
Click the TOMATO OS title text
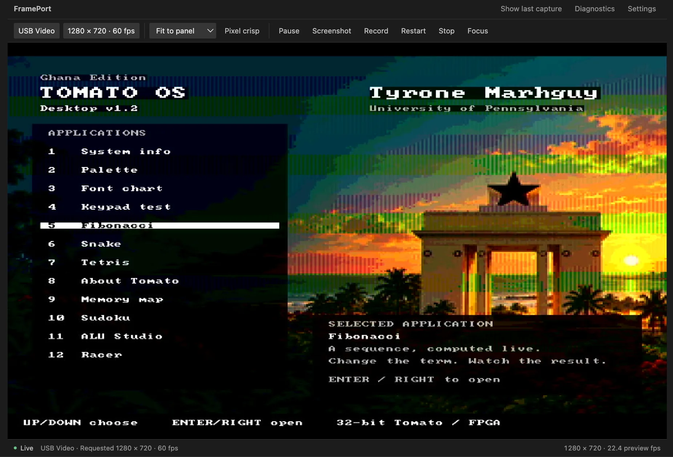point(113,92)
